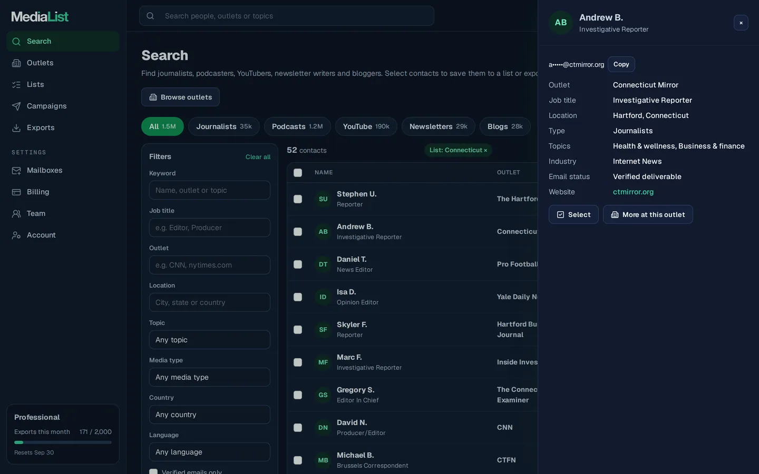Open the Account user icon
Image resolution: width=759 pixels, height=474 pixels.
pyautogui.click(x=16, y=235)
